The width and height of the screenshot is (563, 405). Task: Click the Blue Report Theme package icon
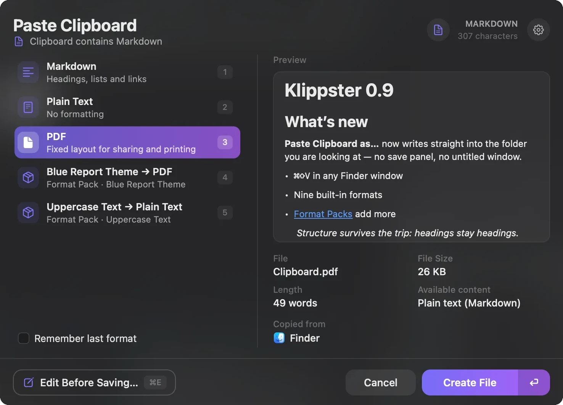point(28,177)
